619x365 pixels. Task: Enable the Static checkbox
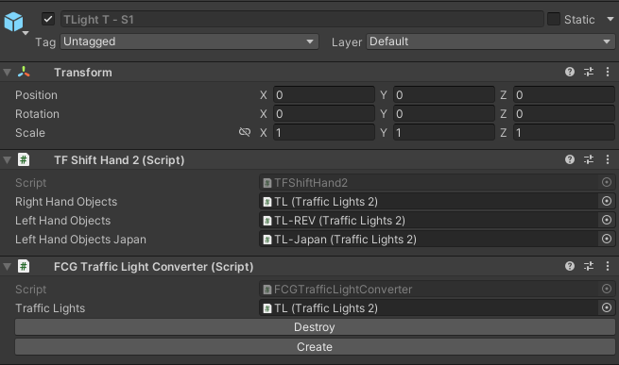(x=554, y=19)
